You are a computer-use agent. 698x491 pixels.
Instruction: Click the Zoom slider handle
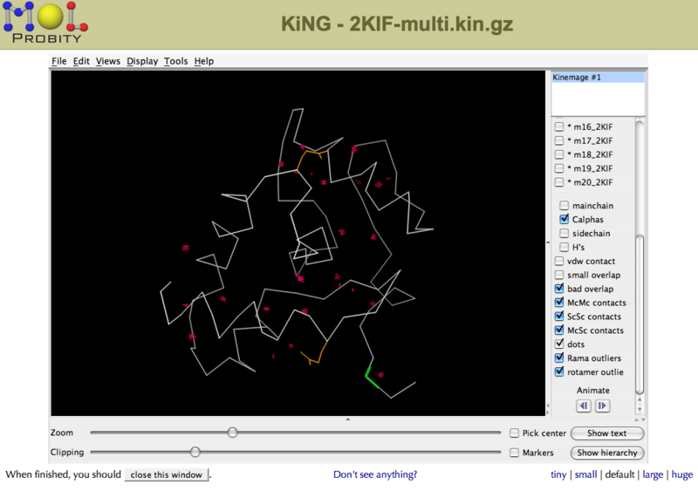232,433
